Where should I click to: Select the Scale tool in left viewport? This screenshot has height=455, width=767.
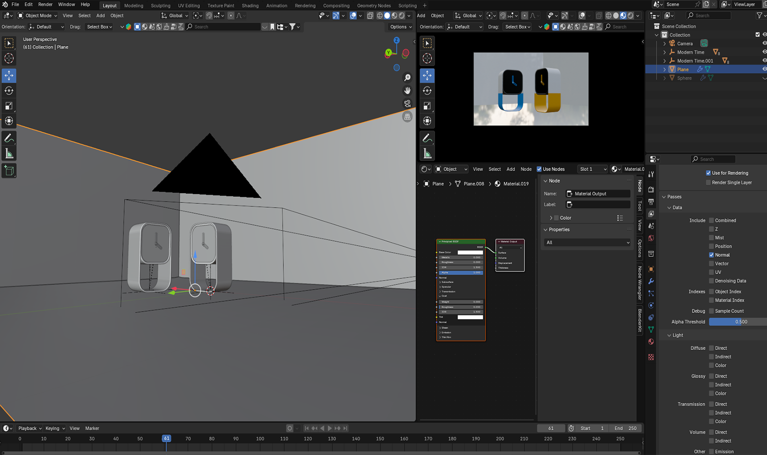tap(9, 106)
